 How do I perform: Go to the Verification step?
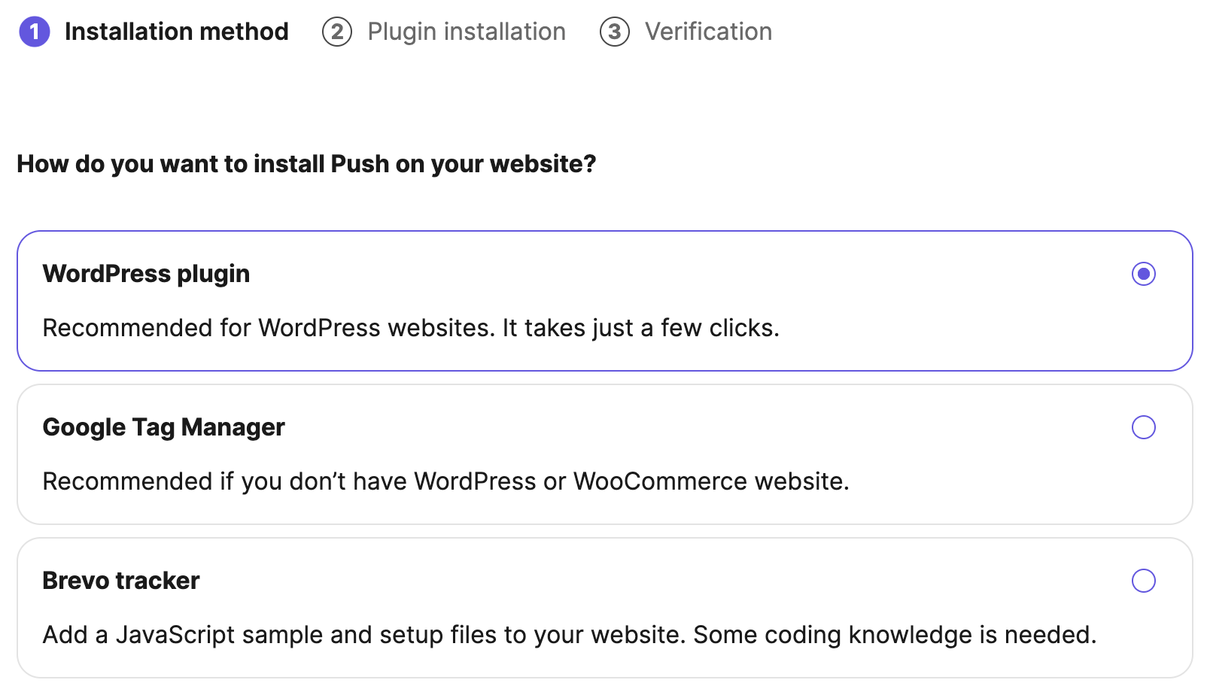coord(707,32)
